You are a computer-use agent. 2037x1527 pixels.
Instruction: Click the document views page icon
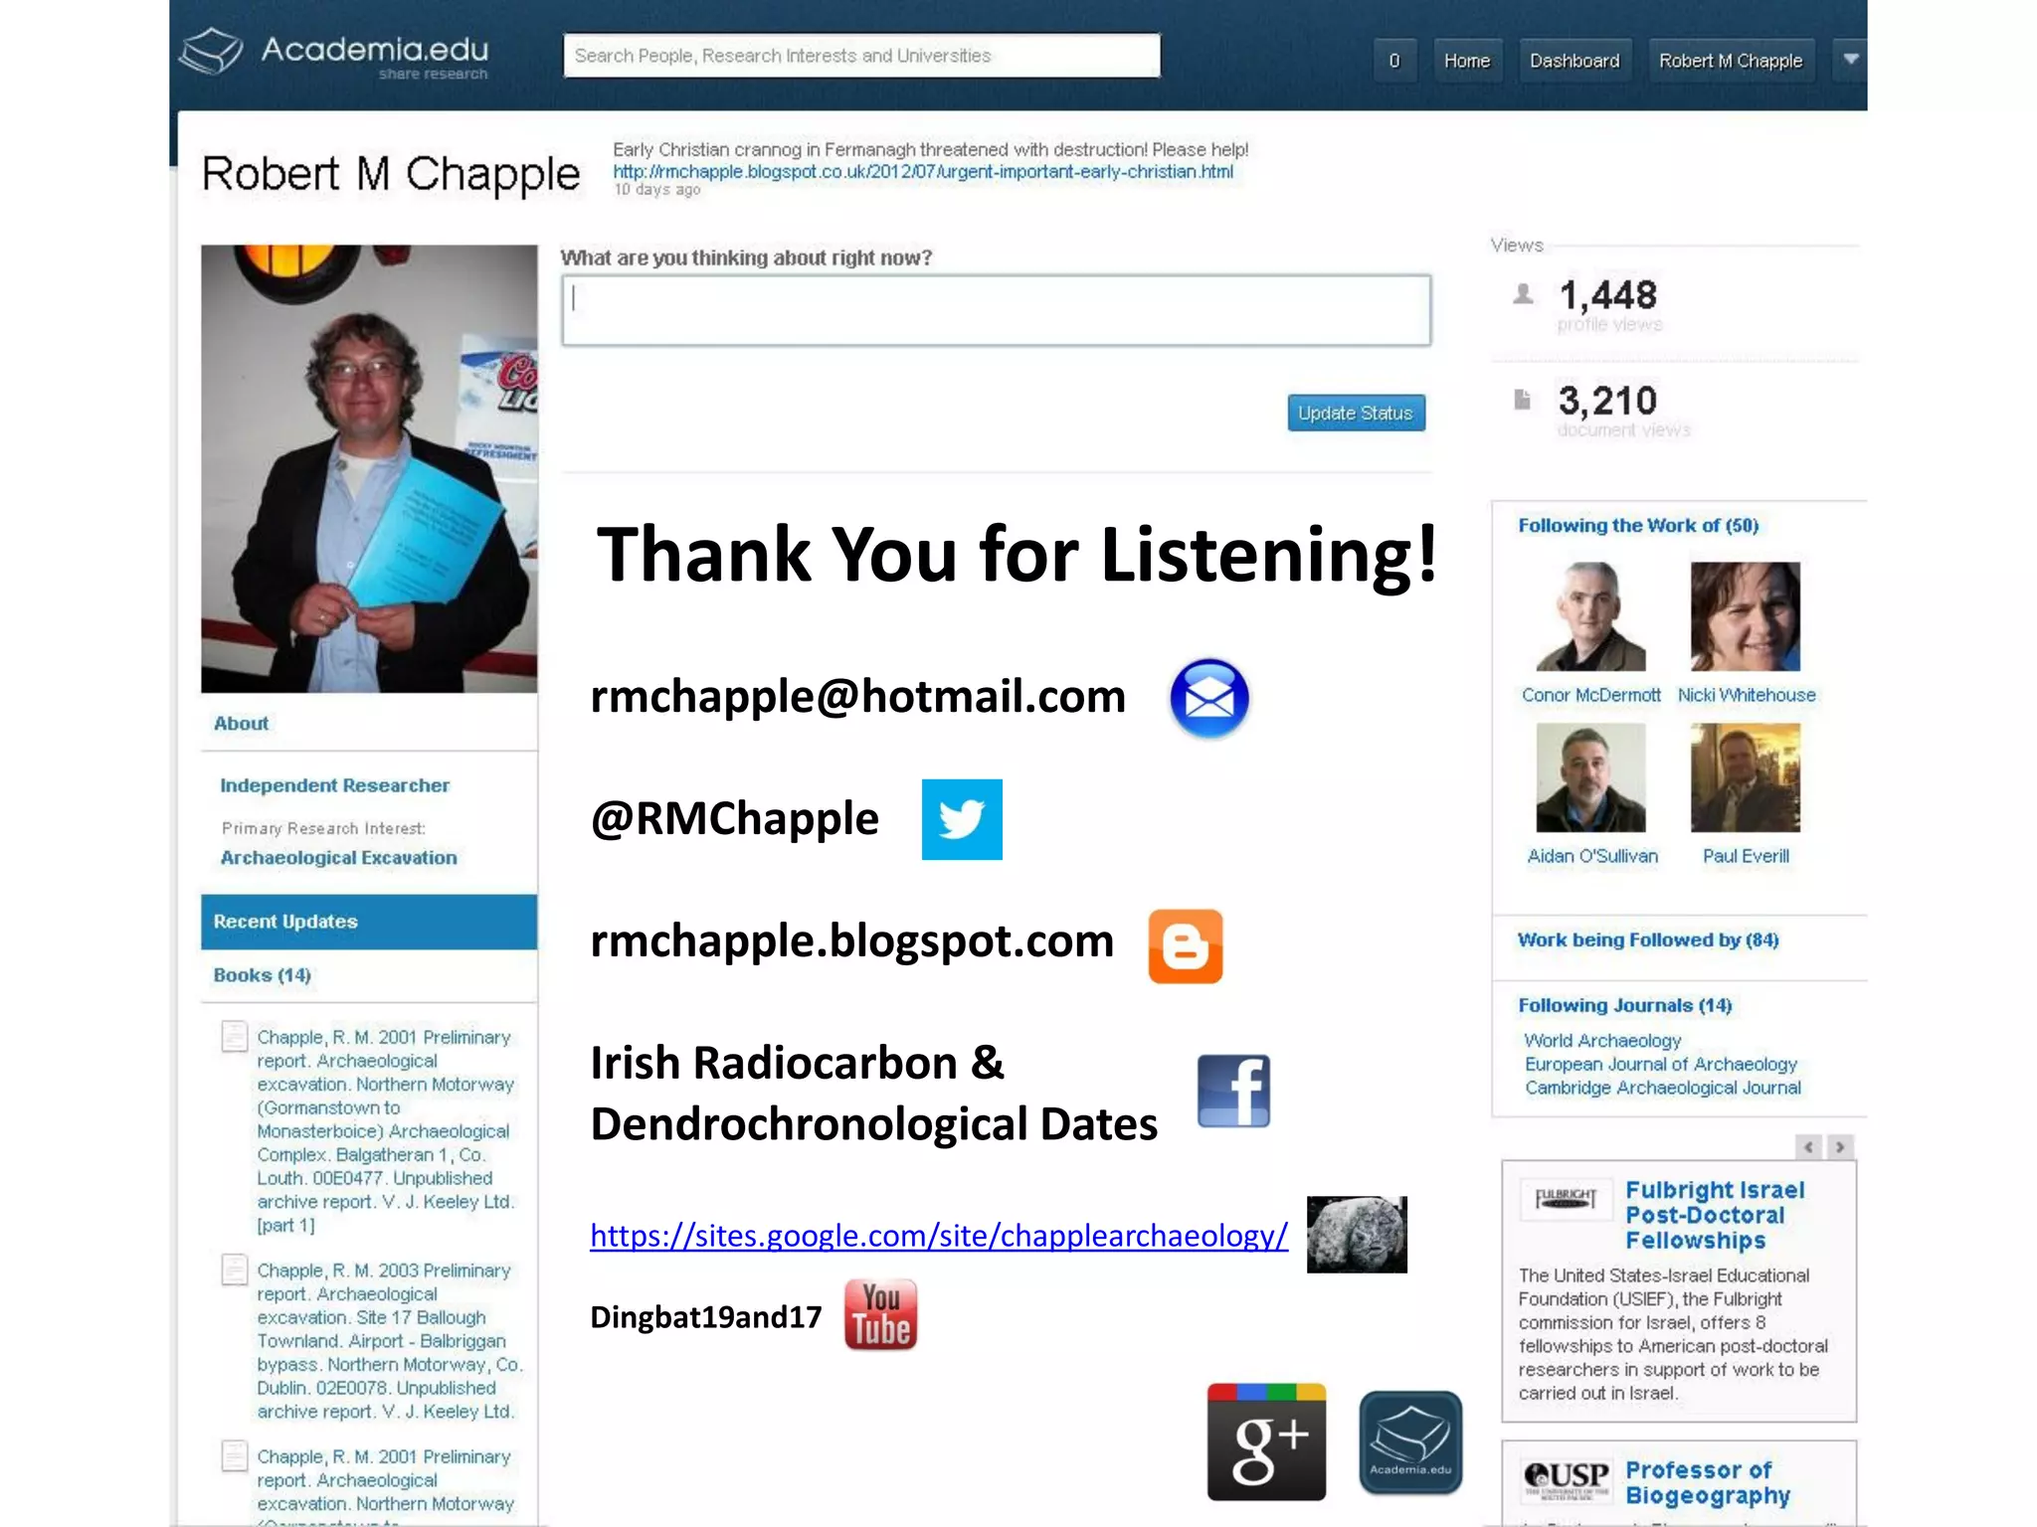point(1522,400)
